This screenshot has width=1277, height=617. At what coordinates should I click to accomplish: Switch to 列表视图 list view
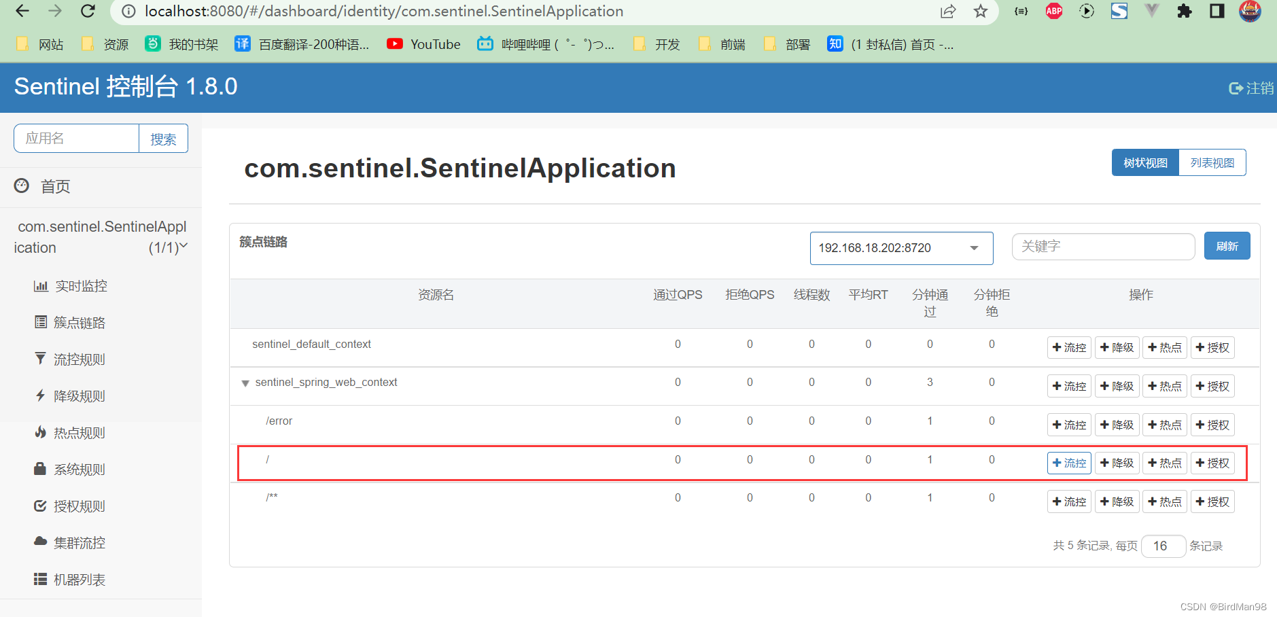pos(1212,163)
